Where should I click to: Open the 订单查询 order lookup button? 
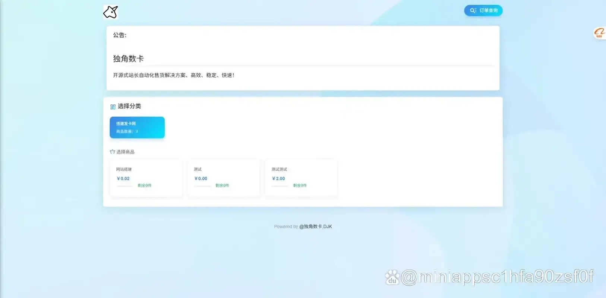(483, 10)
